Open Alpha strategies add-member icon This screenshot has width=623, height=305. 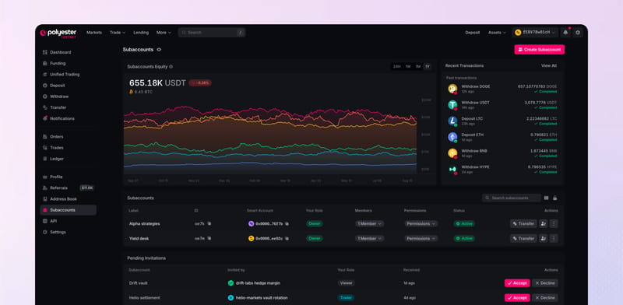click(x=543, y=223)
